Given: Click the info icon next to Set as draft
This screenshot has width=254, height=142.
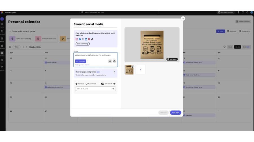Looking at the screenshot, I should click(x=114, y=84).
